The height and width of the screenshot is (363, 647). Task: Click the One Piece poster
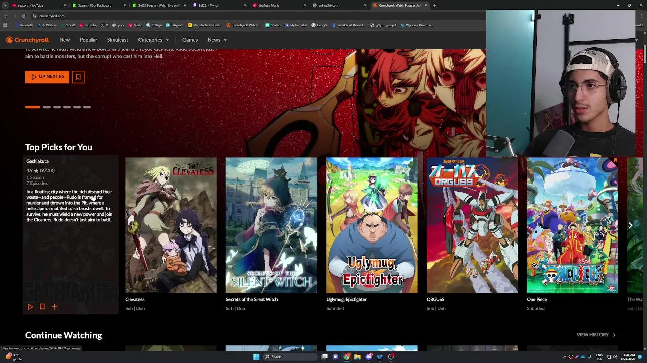[x=572, y=225]
